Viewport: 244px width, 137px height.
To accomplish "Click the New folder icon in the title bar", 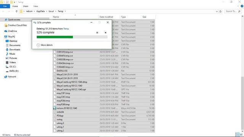I will (x=11, y=2).
